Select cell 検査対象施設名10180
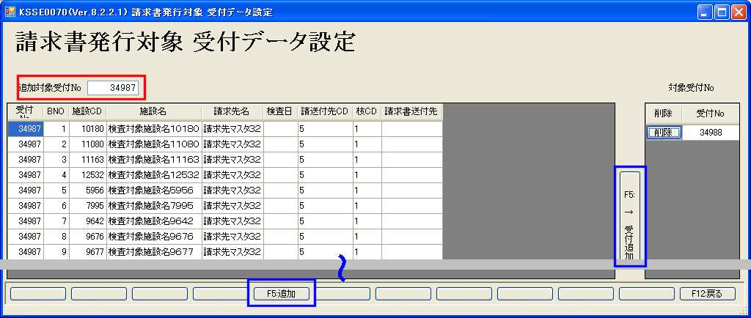The width and height of the screenshot is (751, 318). tap(153, 129)
